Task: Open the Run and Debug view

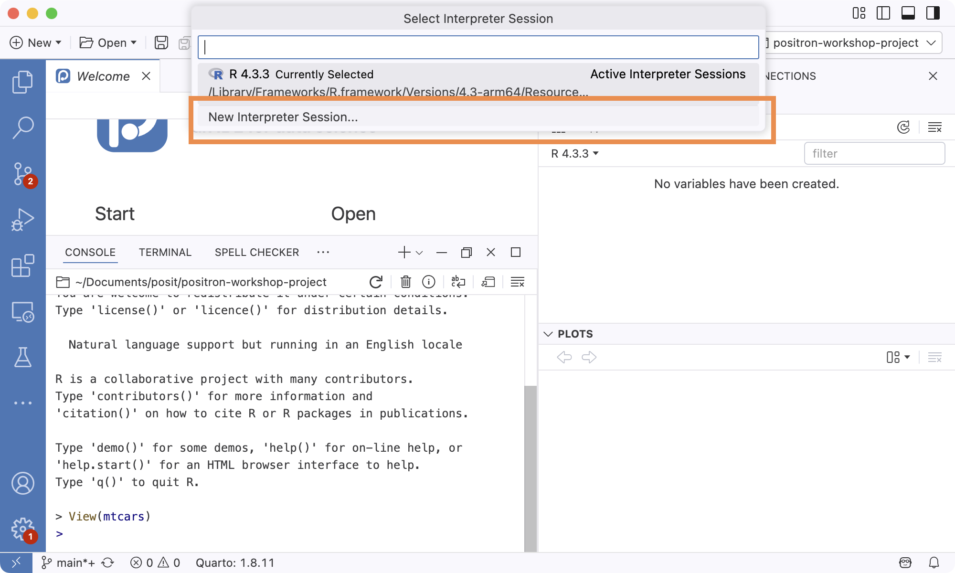Action: (22, 220)
